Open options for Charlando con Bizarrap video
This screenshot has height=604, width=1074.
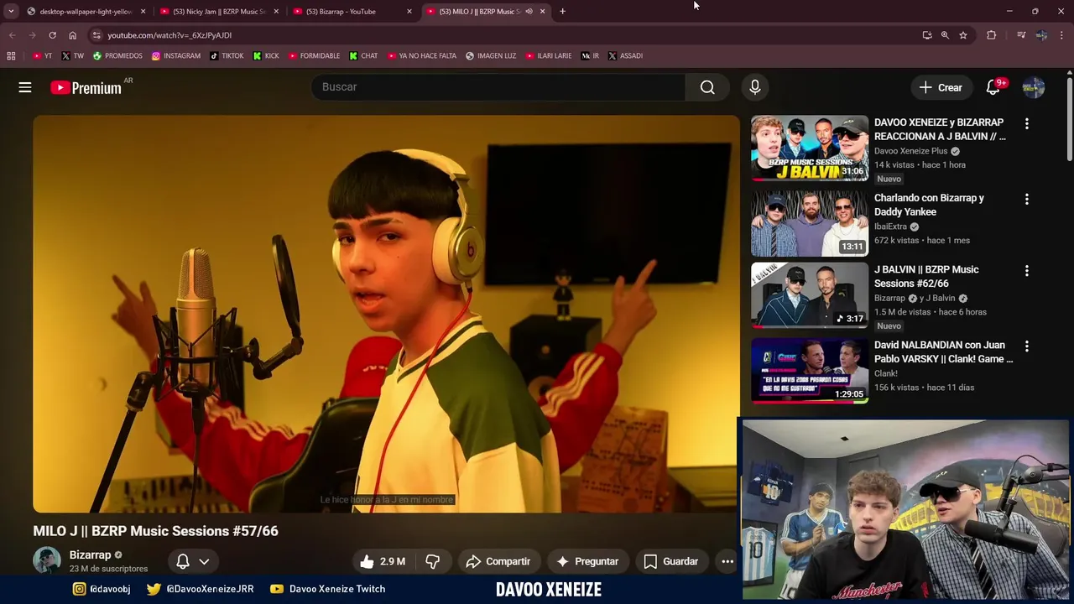point(1026,200)
